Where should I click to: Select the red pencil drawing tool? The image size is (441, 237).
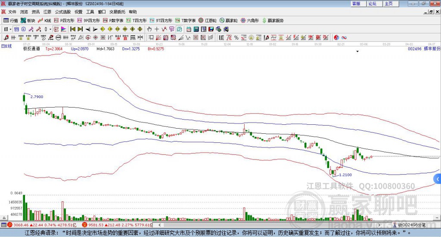(6, 37)
